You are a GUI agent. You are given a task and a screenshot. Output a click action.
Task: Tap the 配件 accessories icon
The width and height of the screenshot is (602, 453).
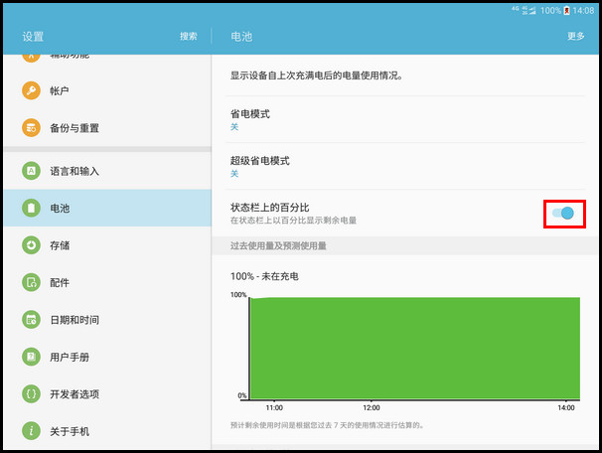click(x=31, y=282)
